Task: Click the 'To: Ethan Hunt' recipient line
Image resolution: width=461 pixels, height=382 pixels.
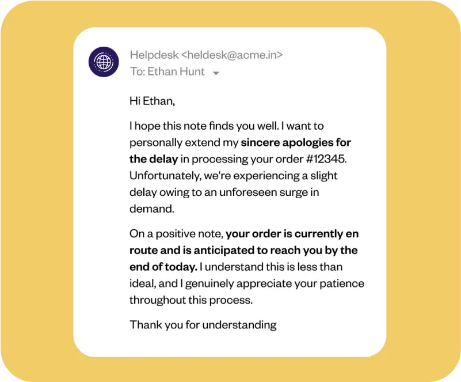Action: (167, 71)
